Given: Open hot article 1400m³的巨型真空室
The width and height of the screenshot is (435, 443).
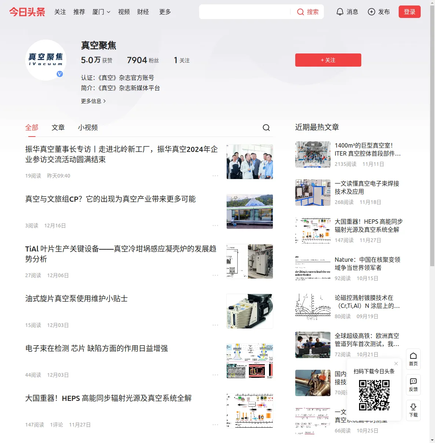Looking at the screenshot, I should pos(368,149).
